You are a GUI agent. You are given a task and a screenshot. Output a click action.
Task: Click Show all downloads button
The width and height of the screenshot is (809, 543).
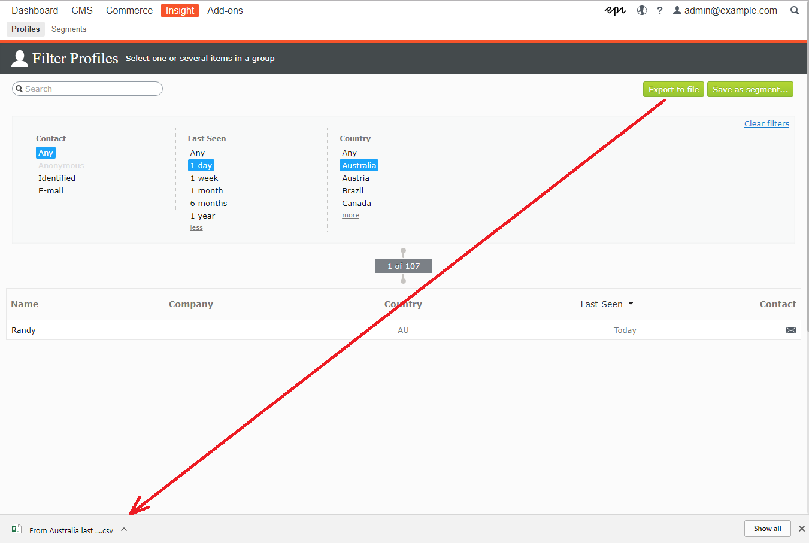coord(767,529)
